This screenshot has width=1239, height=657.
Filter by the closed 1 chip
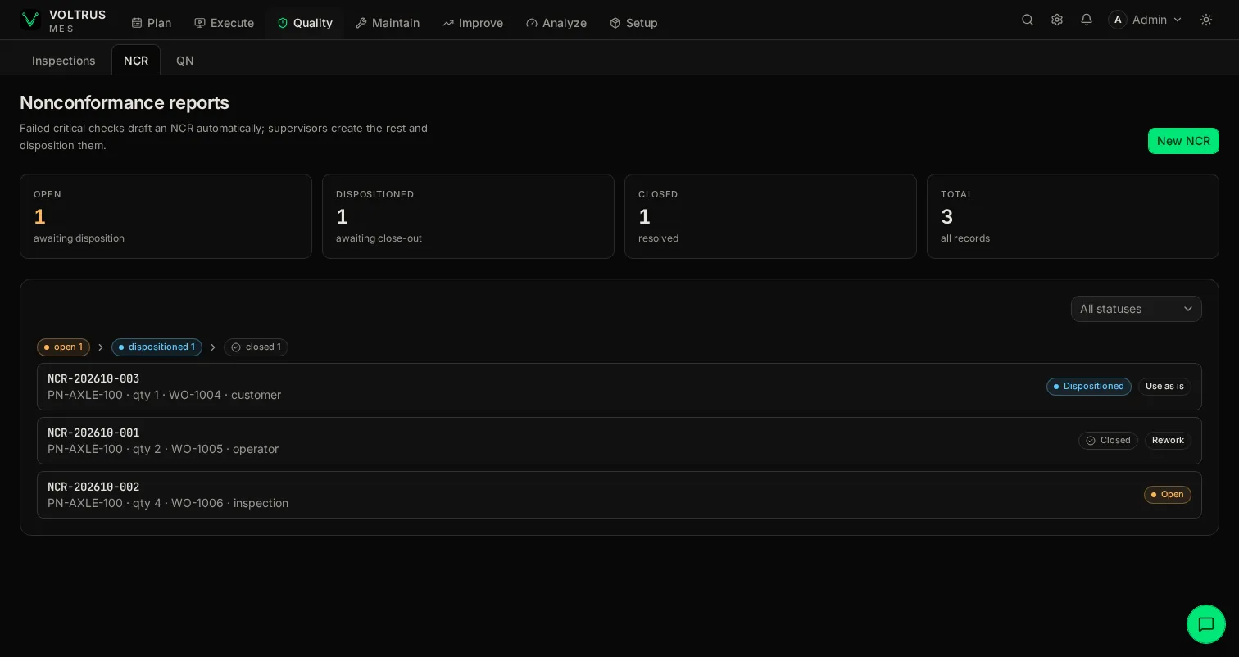256,347
